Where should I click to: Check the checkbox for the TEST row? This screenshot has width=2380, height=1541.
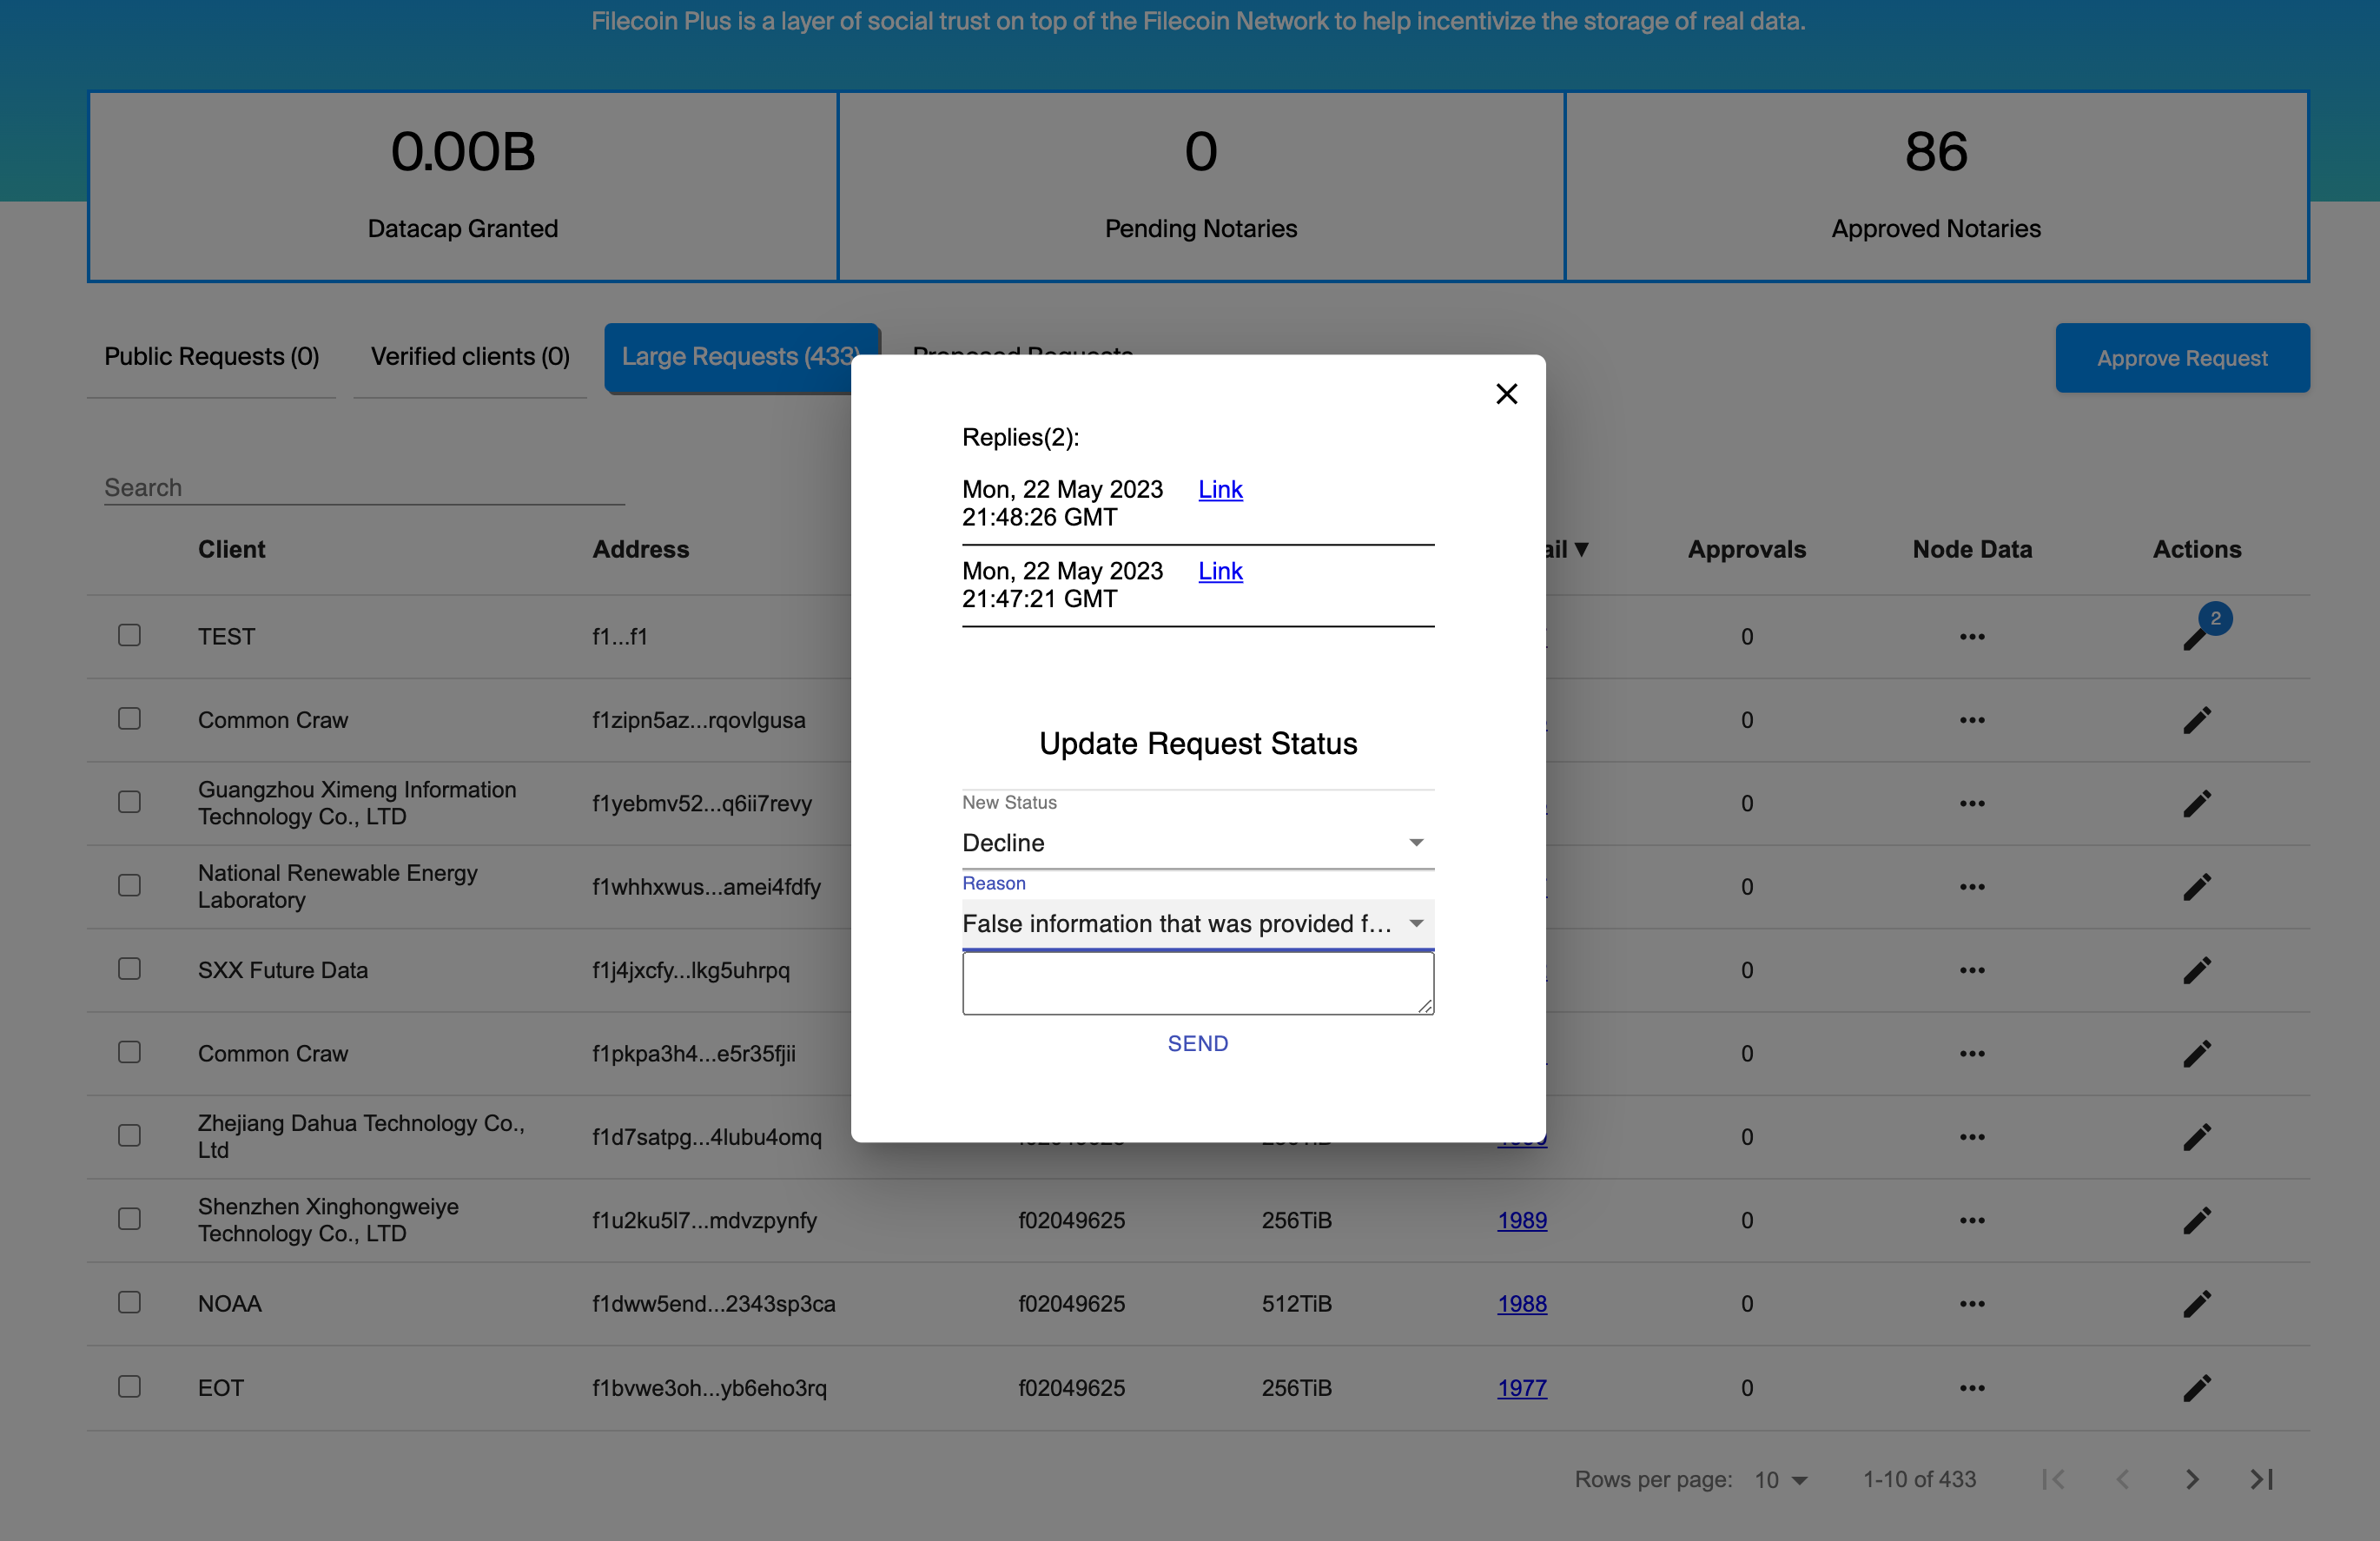(129, 635)
